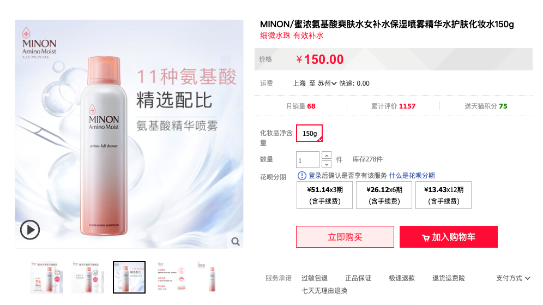Open 累计评价 1157 reviews
Viewport: 543px width, 305px height.
pyautogui.click(x=393, y=106)
